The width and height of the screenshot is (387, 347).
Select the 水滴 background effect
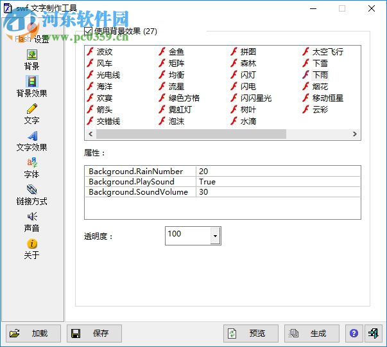244,121
